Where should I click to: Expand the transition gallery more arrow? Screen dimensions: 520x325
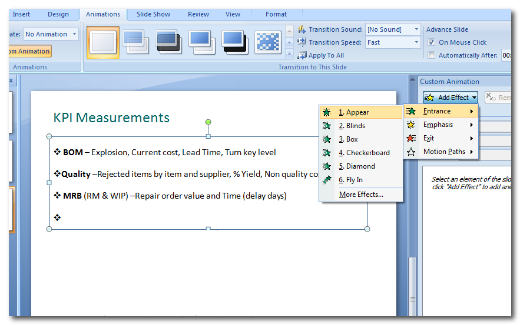pyautogui.click(x=289, y=54)
